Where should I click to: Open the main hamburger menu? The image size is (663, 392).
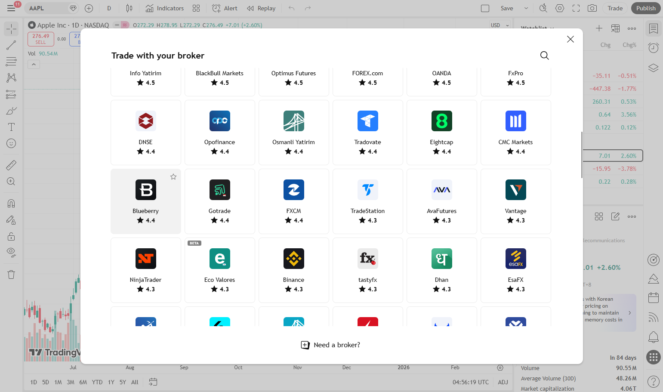[11, 8]
